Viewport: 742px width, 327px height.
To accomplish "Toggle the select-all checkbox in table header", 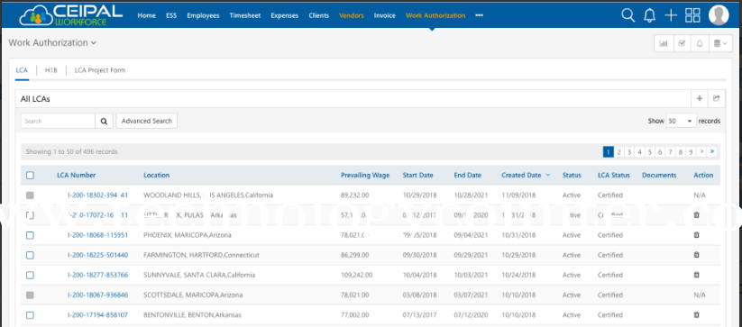I will (x=30, y=176).
